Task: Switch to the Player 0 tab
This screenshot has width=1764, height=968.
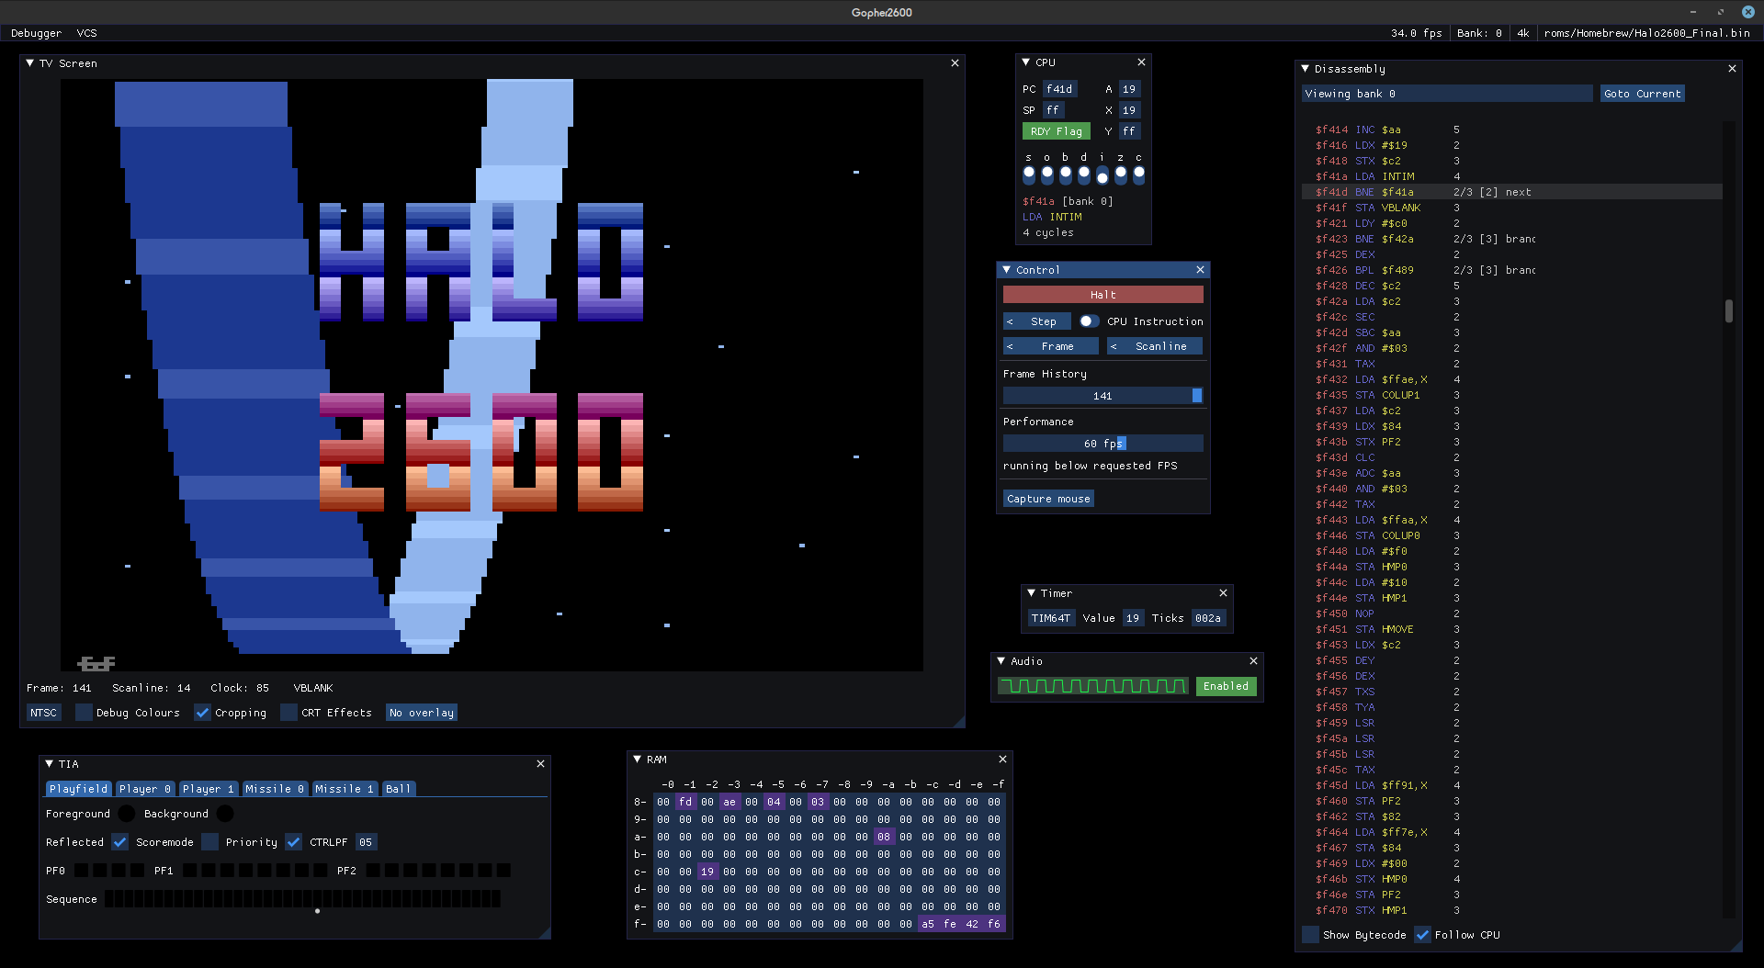Action: click(144, 789)
